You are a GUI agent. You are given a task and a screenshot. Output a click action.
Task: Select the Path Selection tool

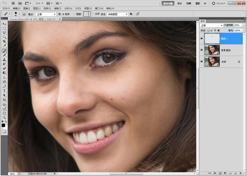4,95
